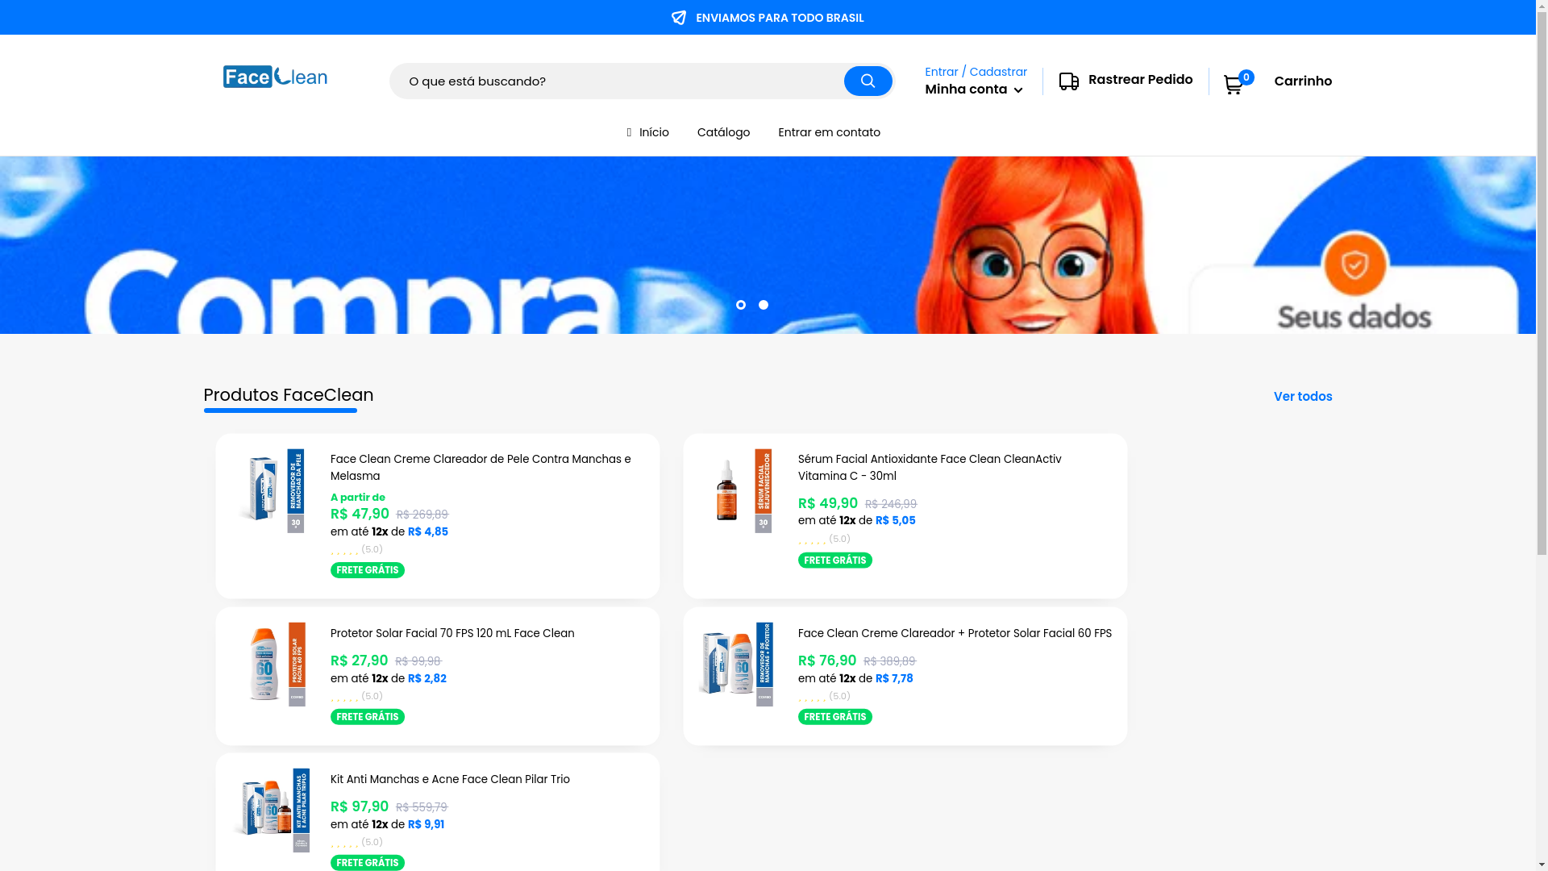
Task: Open the Catálogo menu item
Action: [x=723, y=132]
